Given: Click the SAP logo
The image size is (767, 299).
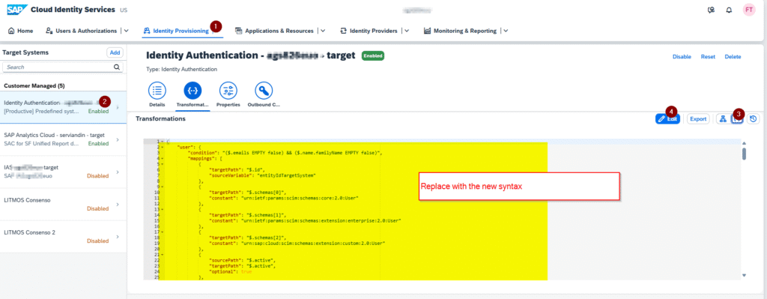Looking at the screenshot, I should [17, 9].
